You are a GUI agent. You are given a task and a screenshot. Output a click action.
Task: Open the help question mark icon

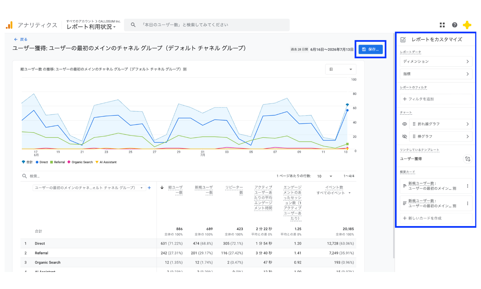coord(455,25)
